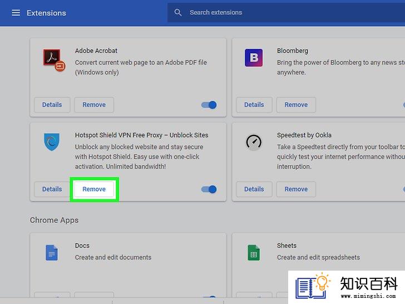405x304 pixels.
Task: Disable the Hotspot Shield VPN toggle
Action: tap(209, 189)
